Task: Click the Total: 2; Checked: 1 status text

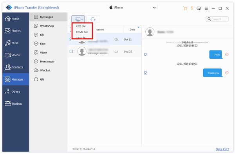Action: click(x=84, y=149)
